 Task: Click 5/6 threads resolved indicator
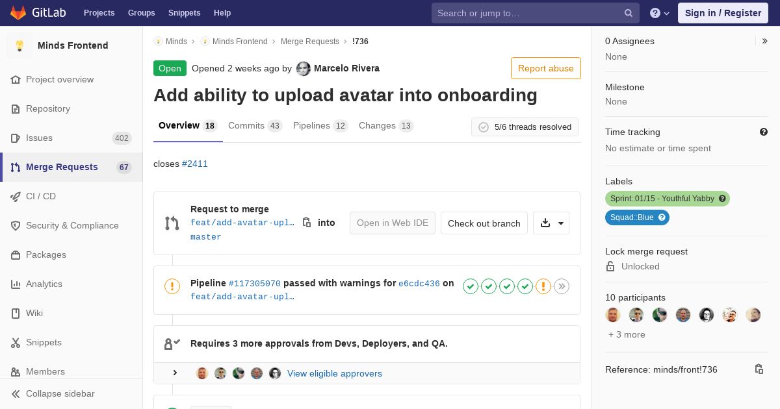[x=525, y=127]
